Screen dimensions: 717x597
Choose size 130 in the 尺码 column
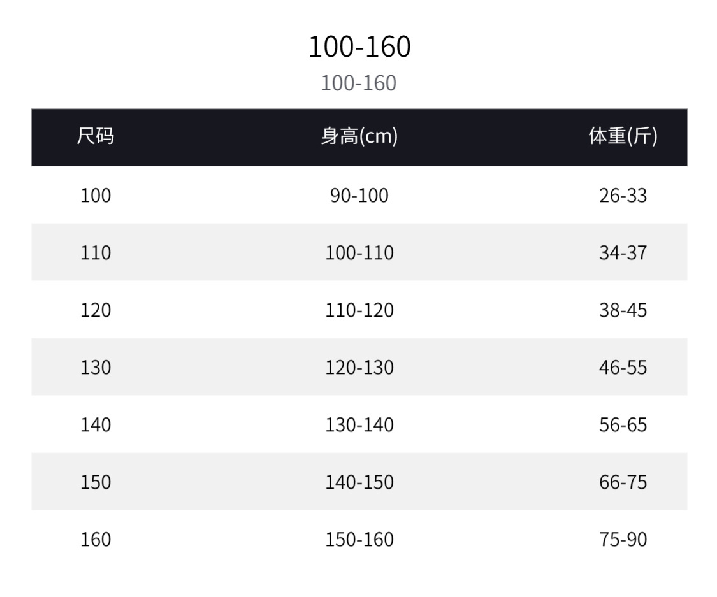coord(96,367)
